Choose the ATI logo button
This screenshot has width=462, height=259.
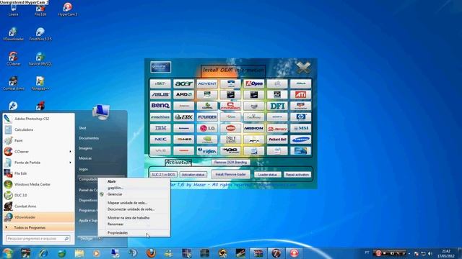tap(300, 94)
